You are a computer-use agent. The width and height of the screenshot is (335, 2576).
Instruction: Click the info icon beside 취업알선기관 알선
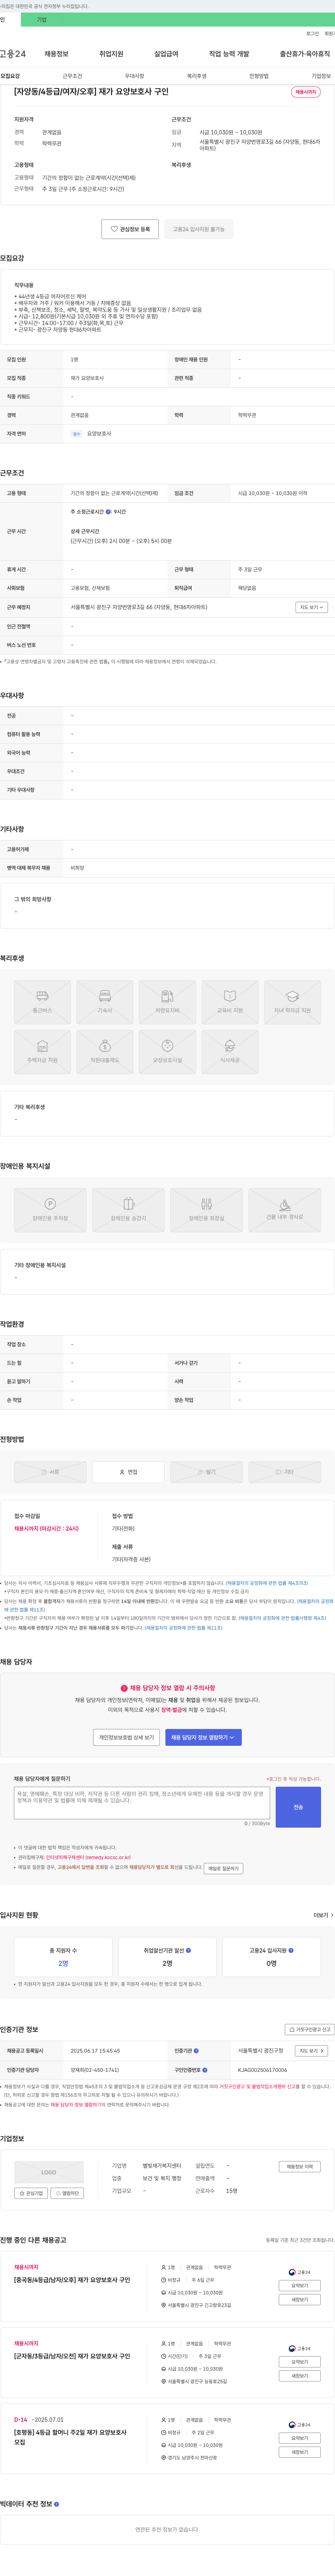188,1950
